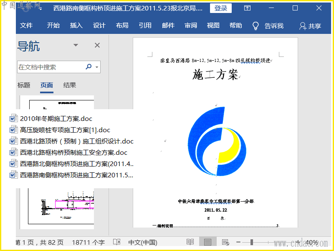Image resolution: width=334 pixels, height=251 pixels.
Task: Click the lightbulb 告诉我 icon
Action: pyautogui.click(x=256, y=26)
